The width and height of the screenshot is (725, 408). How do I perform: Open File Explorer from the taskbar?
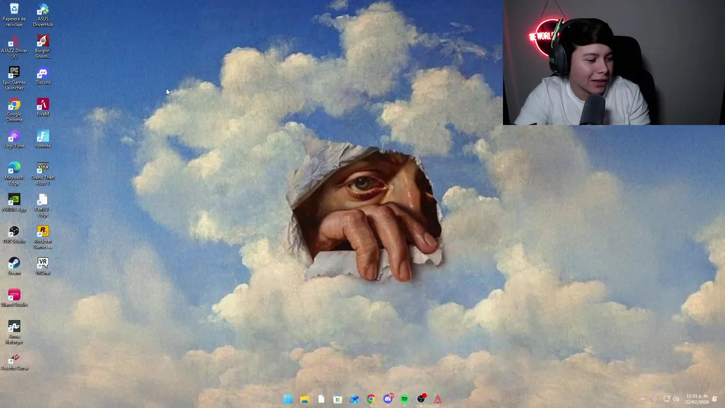point(304,399)
